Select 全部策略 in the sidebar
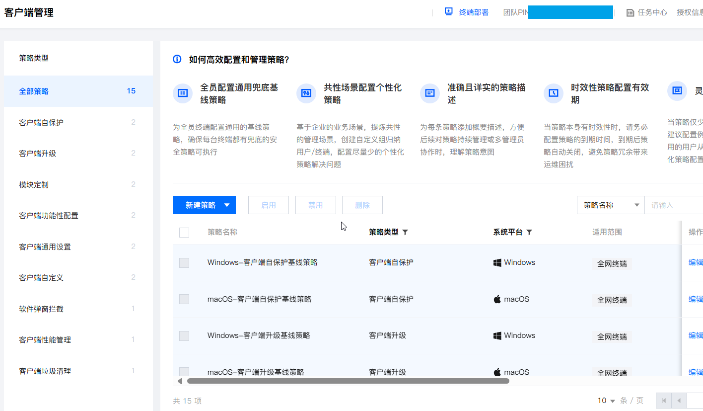Image resolution: width=703 pixels, height=411 pixels. pos(78,91)
